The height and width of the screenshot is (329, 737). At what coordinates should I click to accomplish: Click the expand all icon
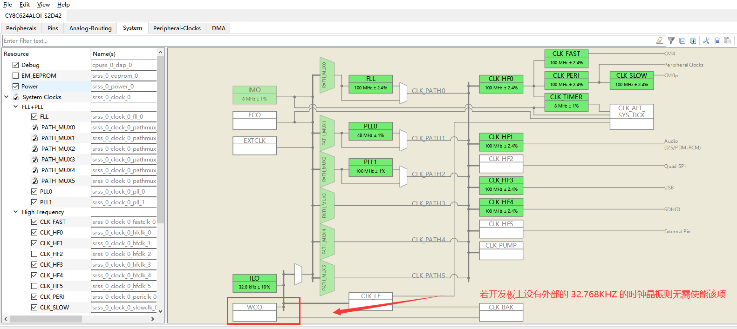[x=693, y=41]
